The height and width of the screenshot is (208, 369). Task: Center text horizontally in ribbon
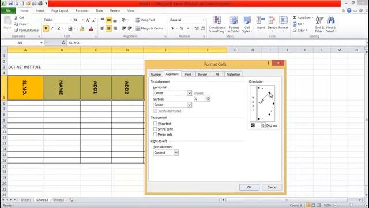[x=109, y=28]
